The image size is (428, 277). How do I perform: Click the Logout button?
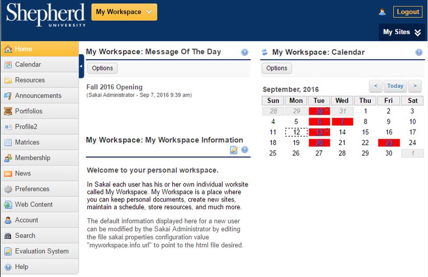tap(408, 12)
